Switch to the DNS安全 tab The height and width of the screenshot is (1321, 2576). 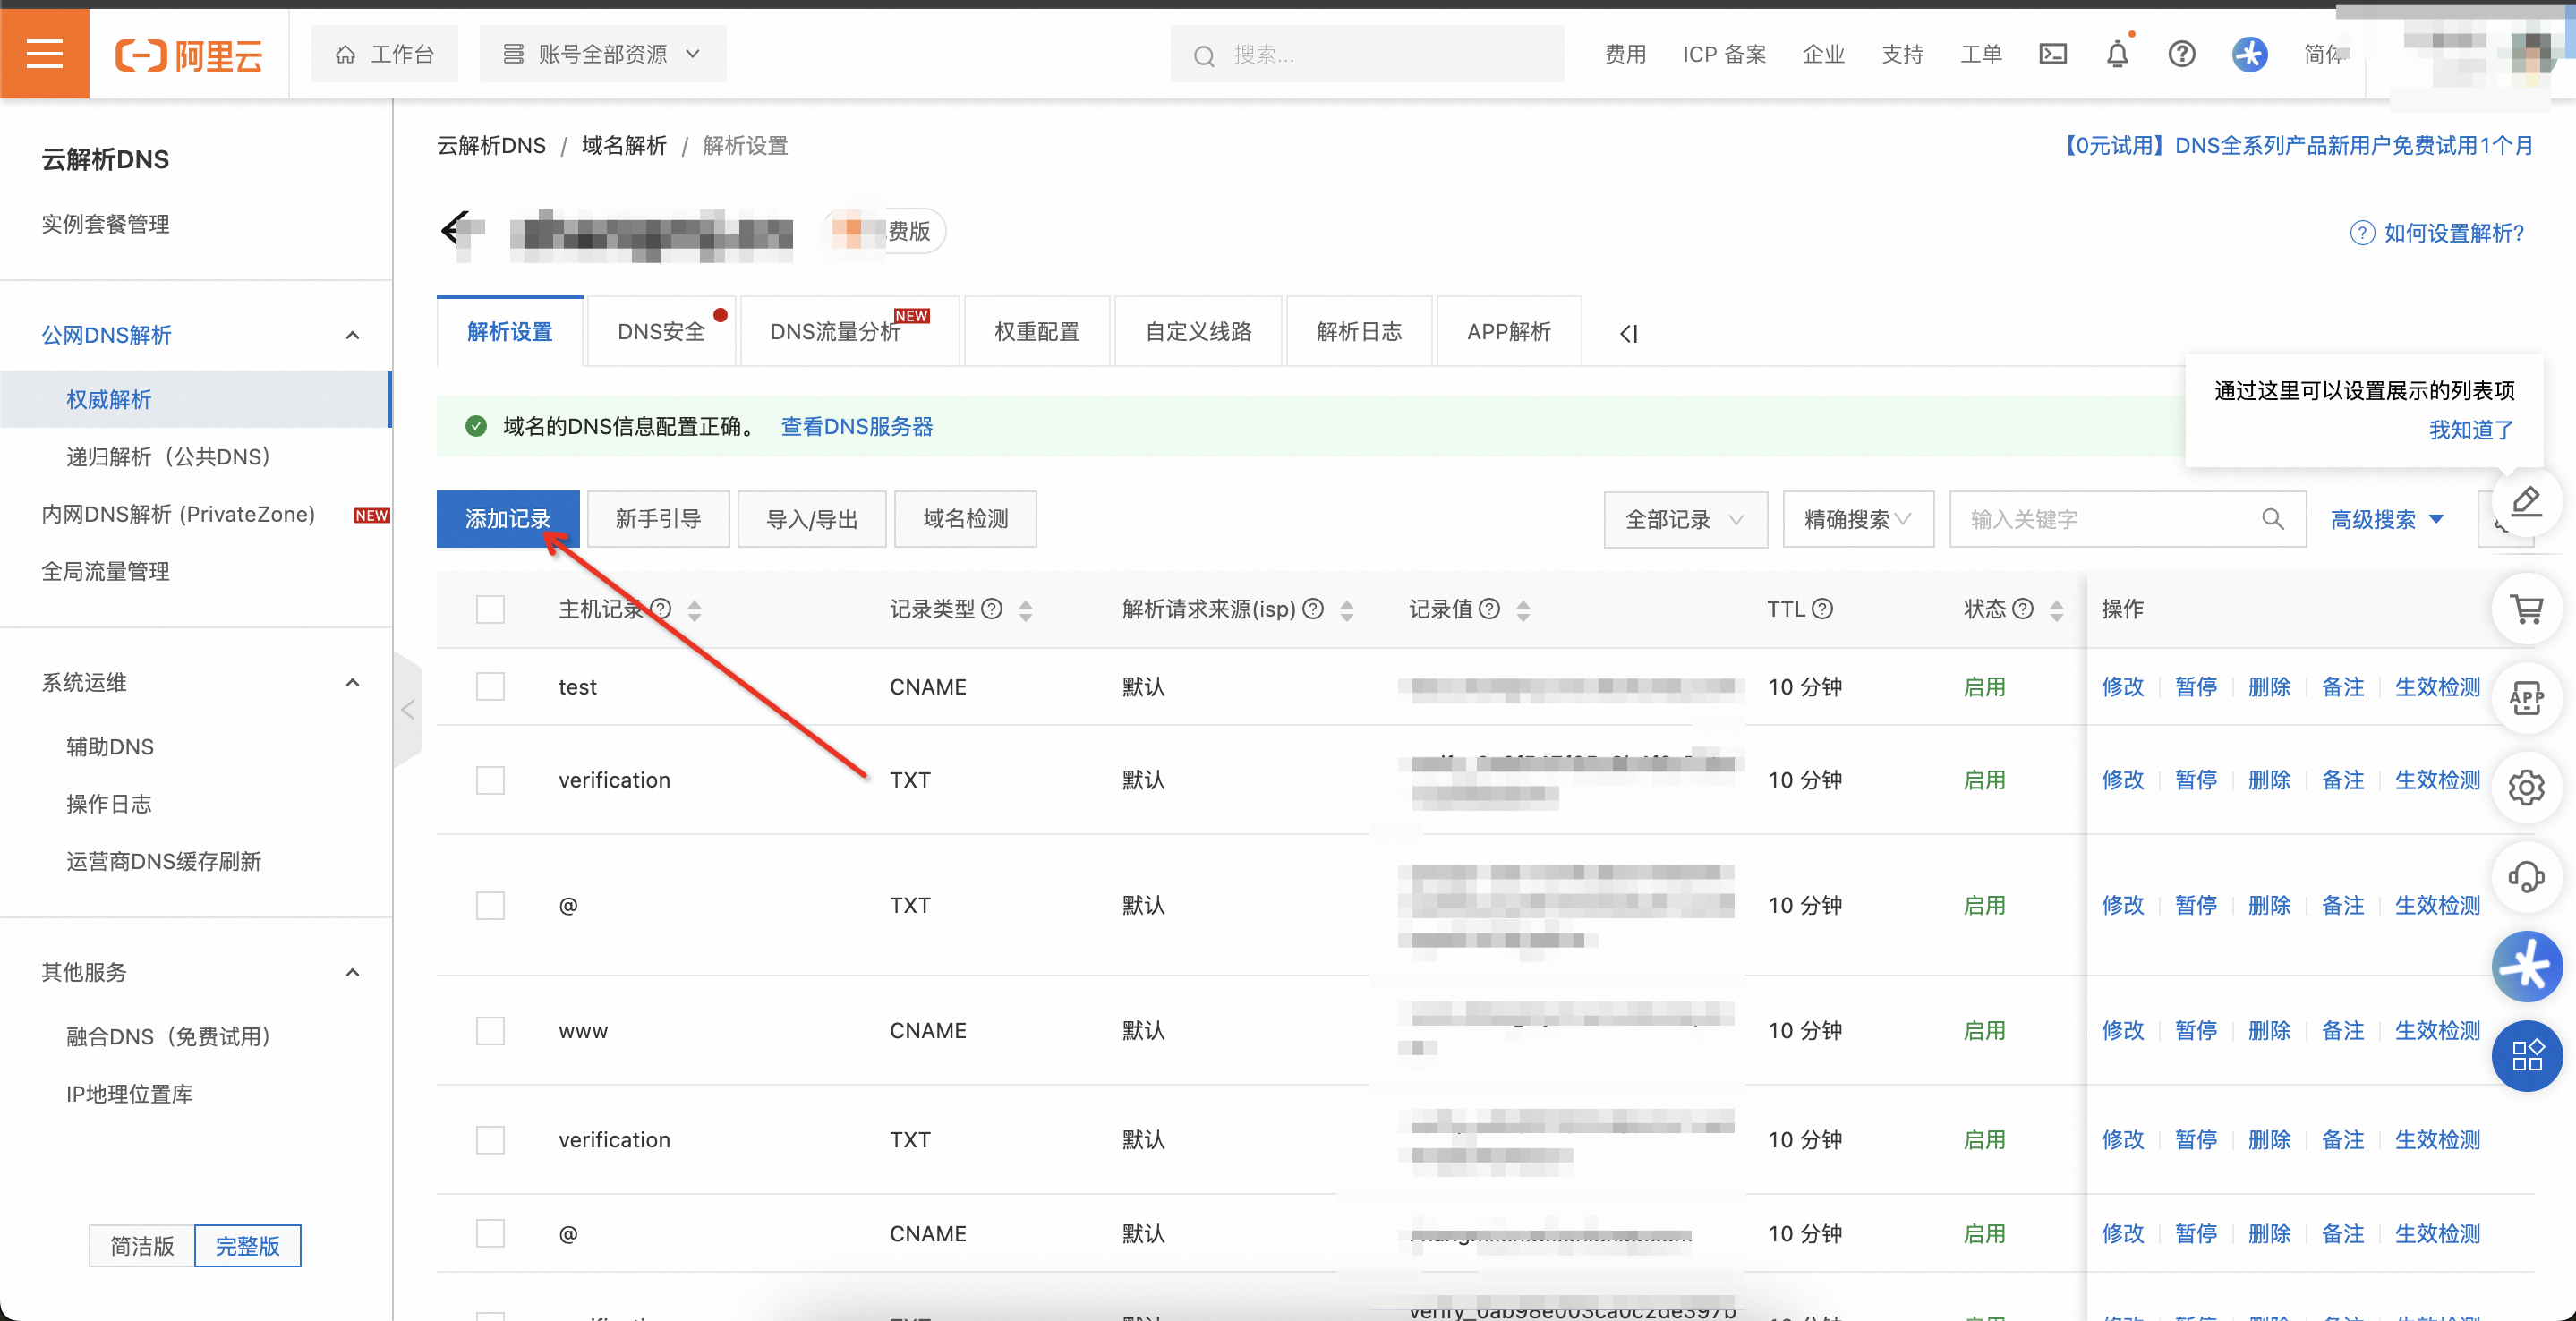661,331
